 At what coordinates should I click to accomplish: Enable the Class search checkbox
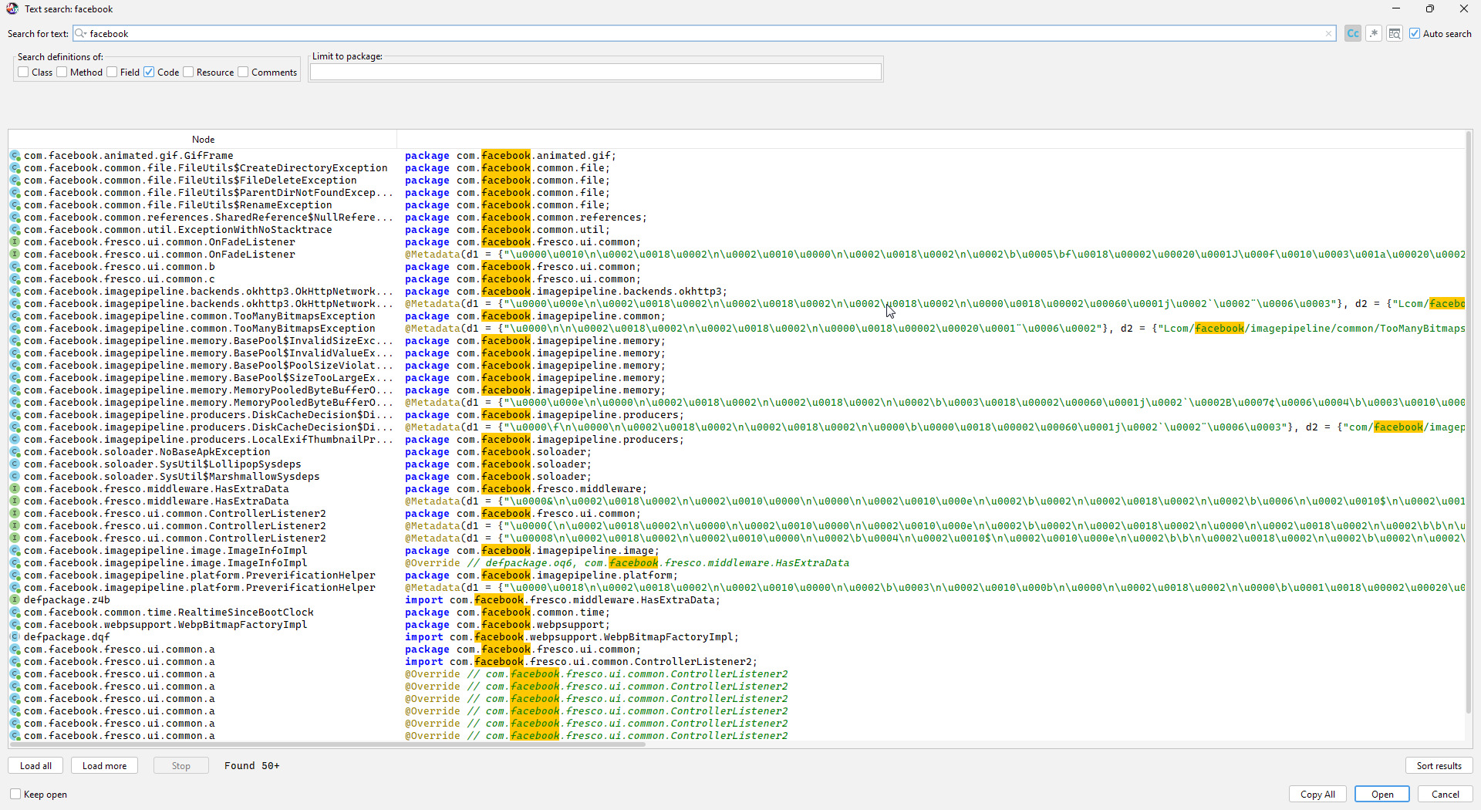point(24,73)
